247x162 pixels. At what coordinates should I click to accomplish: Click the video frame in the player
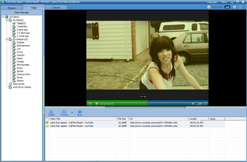(x=147, y=55)
